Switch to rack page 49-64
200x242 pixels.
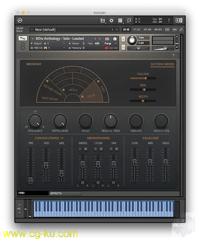coord(158,29)
